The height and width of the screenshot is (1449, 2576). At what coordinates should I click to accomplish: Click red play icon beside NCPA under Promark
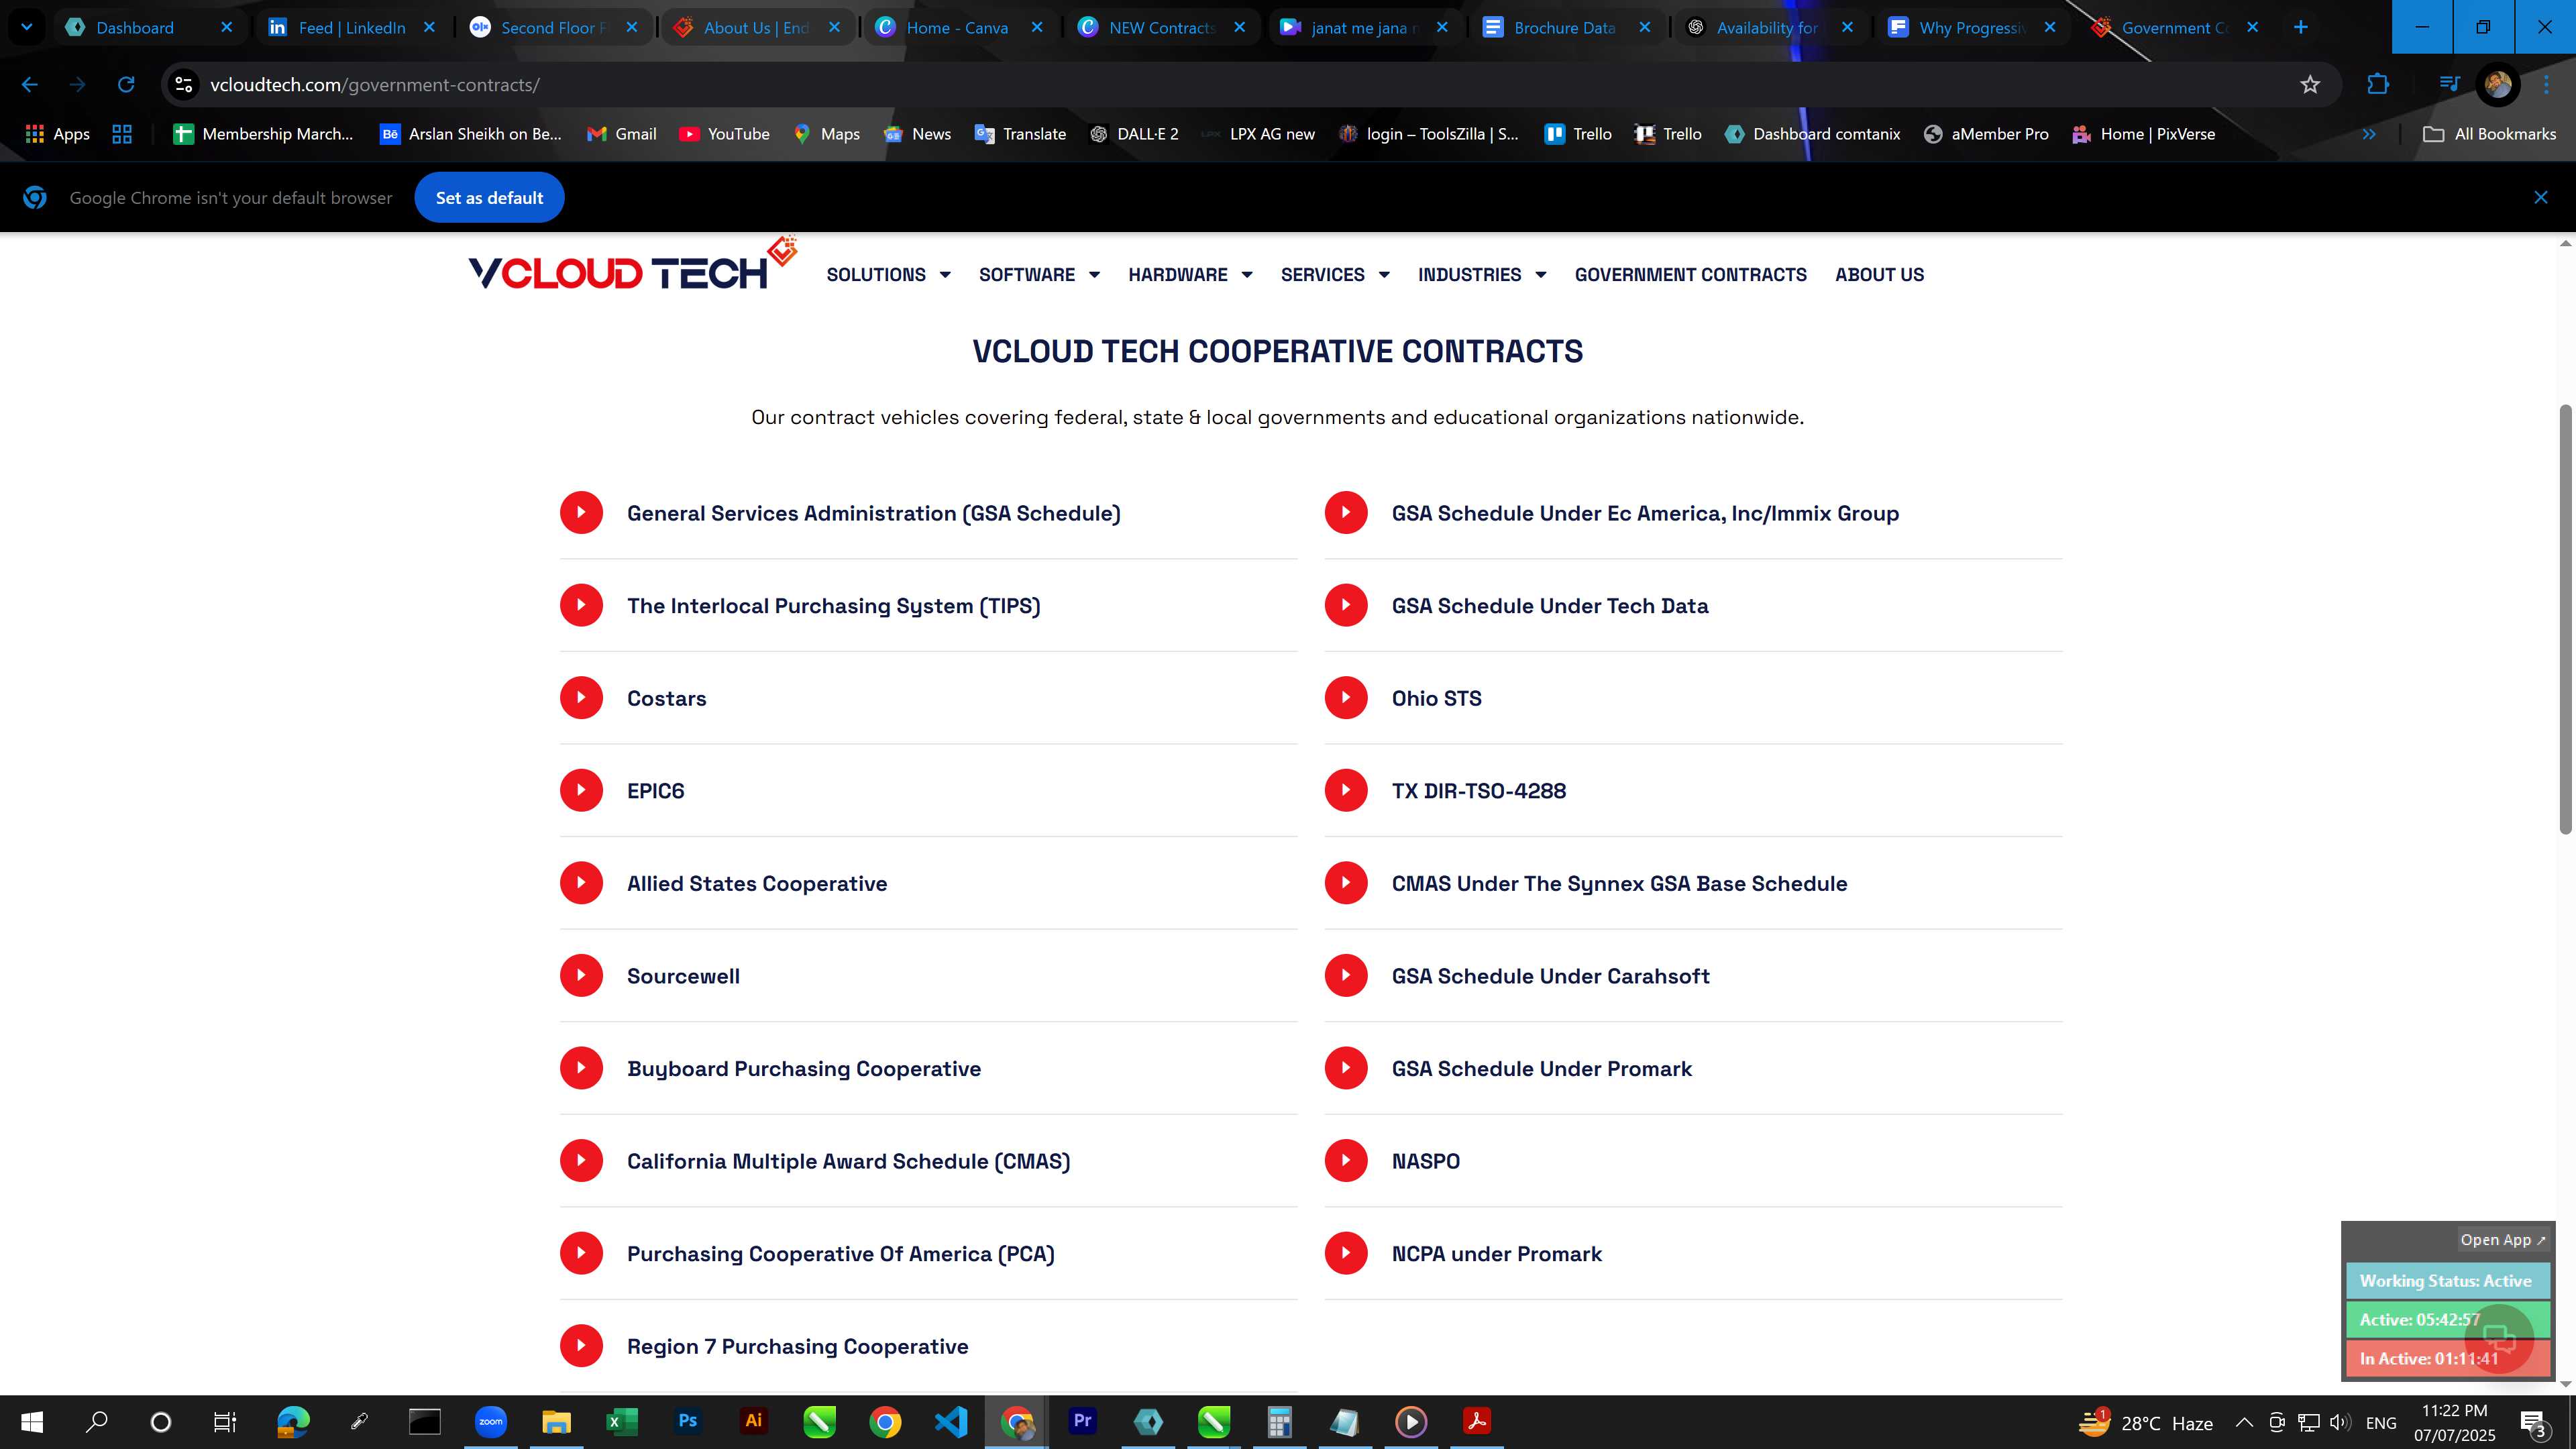[1346, 1253]
